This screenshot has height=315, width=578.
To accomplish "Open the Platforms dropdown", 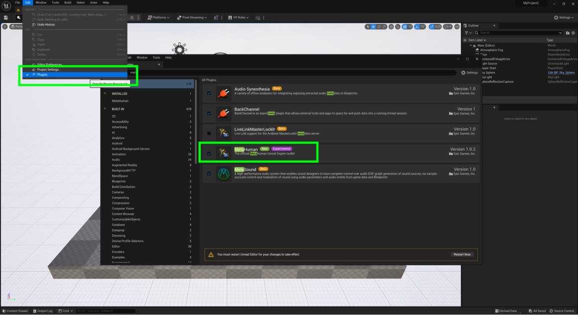I will click(x=158, y=17).
